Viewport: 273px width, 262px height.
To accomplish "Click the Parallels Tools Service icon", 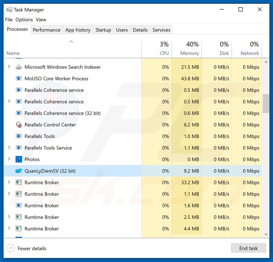I will (19, 148).
